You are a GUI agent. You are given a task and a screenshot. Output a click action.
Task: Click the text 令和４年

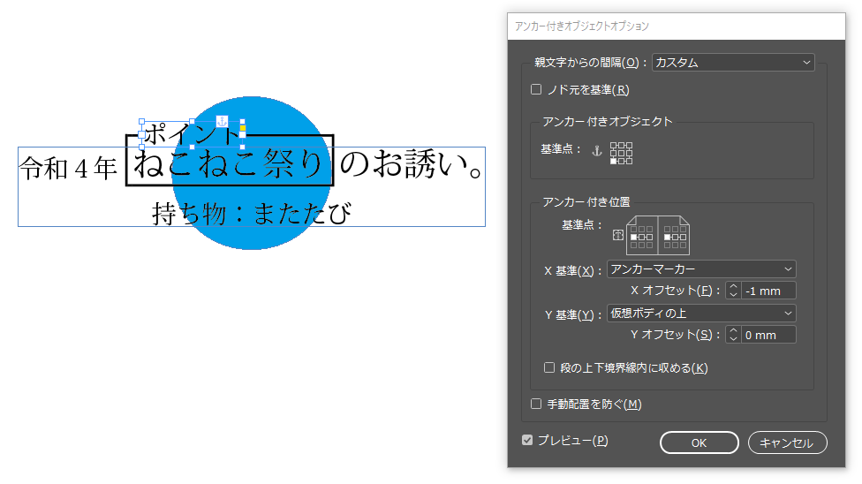tap(68, 168)
